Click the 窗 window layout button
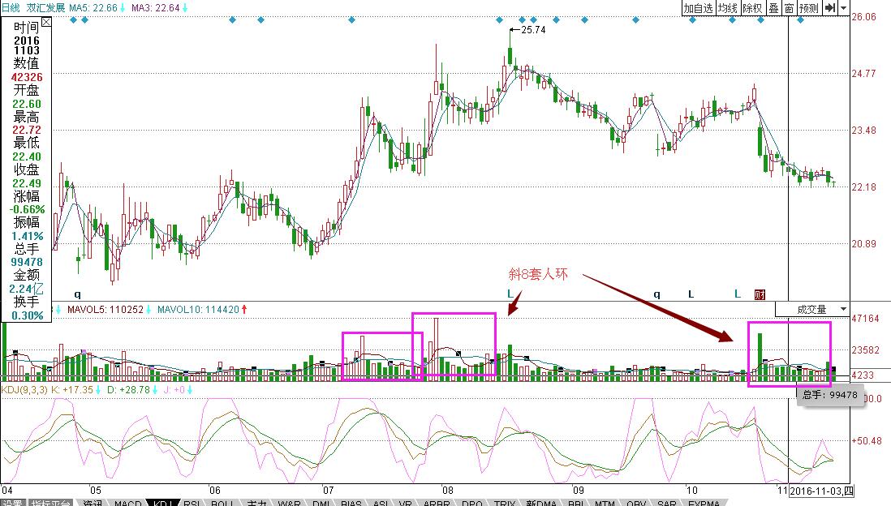This screenshot has width=891, height=506. (789, 8)
